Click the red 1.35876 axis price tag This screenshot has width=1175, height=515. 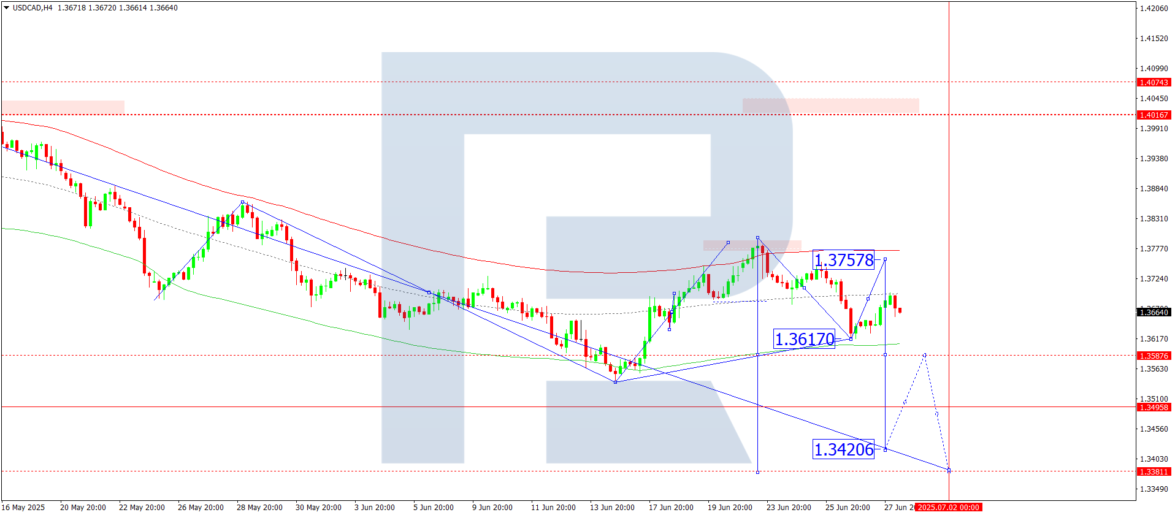[x=1154, y=356]
